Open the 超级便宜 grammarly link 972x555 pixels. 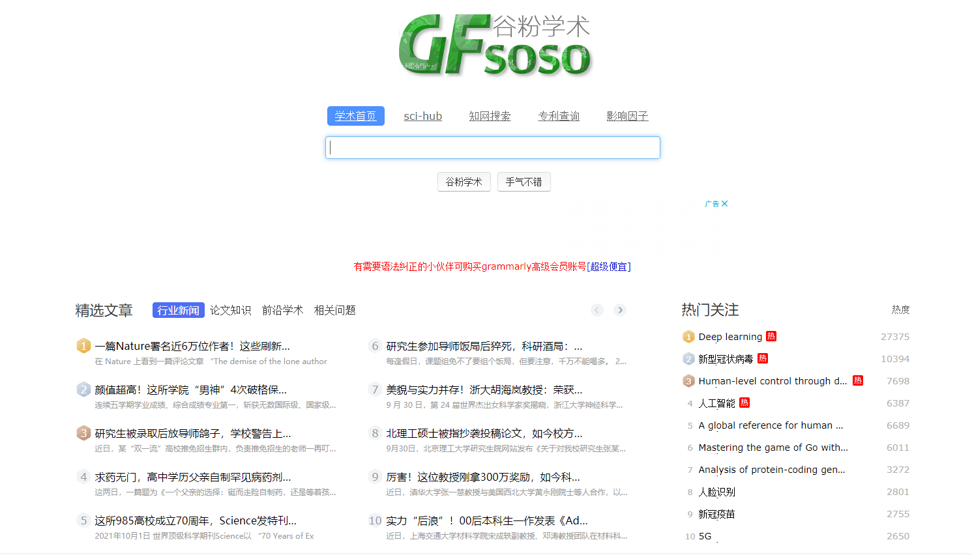[609, 266]
